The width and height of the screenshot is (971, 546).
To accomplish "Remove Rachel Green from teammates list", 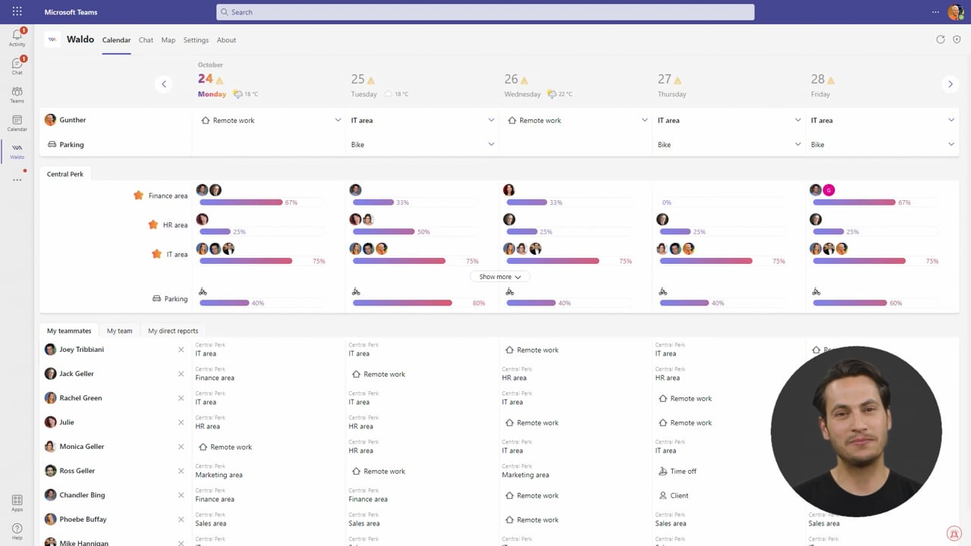I will tap(181, 398).
